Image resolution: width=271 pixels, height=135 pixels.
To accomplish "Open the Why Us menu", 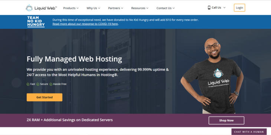I will click(x=93, y=8).
